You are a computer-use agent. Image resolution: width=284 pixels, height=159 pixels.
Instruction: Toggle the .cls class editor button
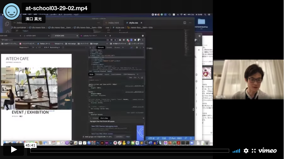135,77
